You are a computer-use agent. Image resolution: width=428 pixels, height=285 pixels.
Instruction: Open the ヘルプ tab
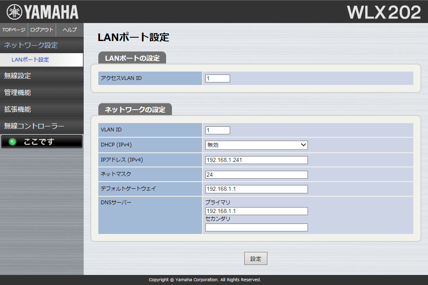[x=69, y=30]
